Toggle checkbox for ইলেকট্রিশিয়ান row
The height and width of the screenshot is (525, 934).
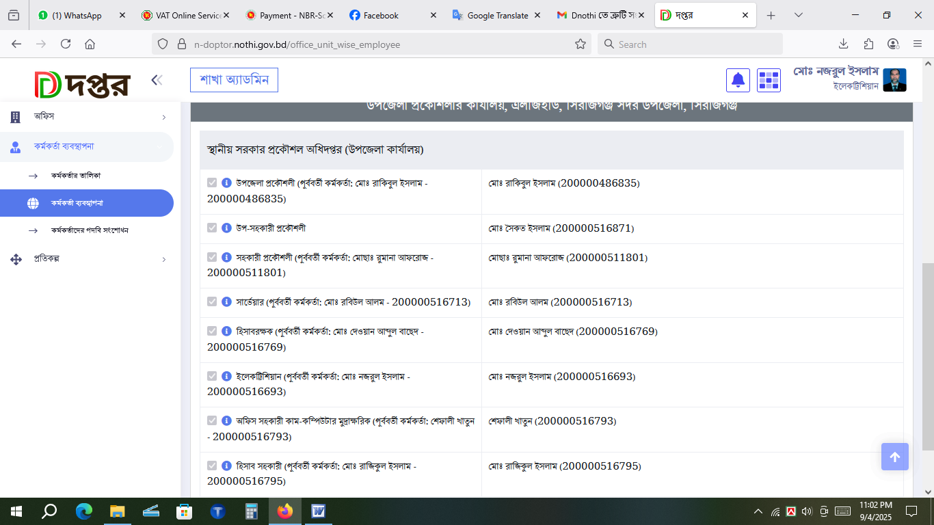pos(212,376)
